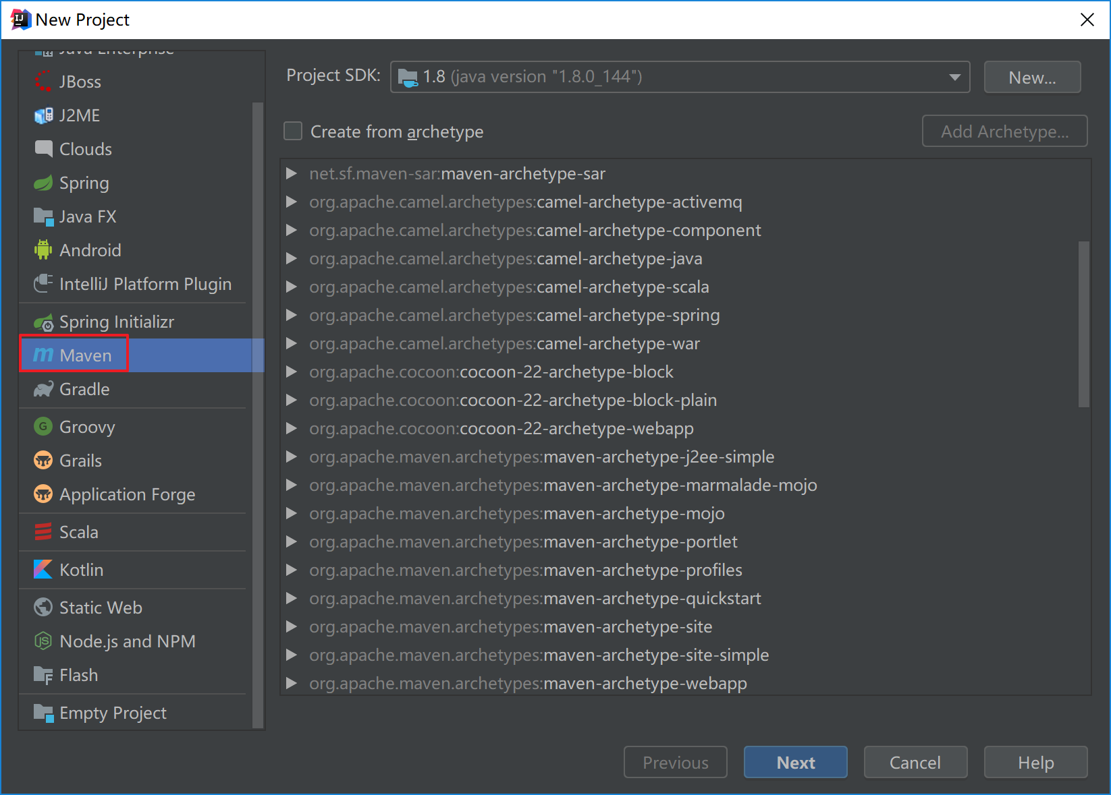
Task: Expand the camel-archetype-component entry
Action: (x=292, y=230)
